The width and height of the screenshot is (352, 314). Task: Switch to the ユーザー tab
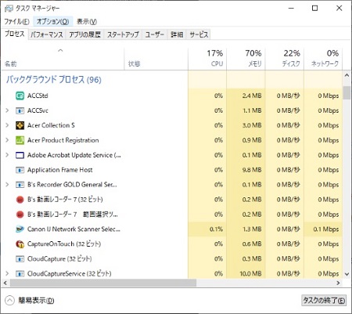click(155, 34)
